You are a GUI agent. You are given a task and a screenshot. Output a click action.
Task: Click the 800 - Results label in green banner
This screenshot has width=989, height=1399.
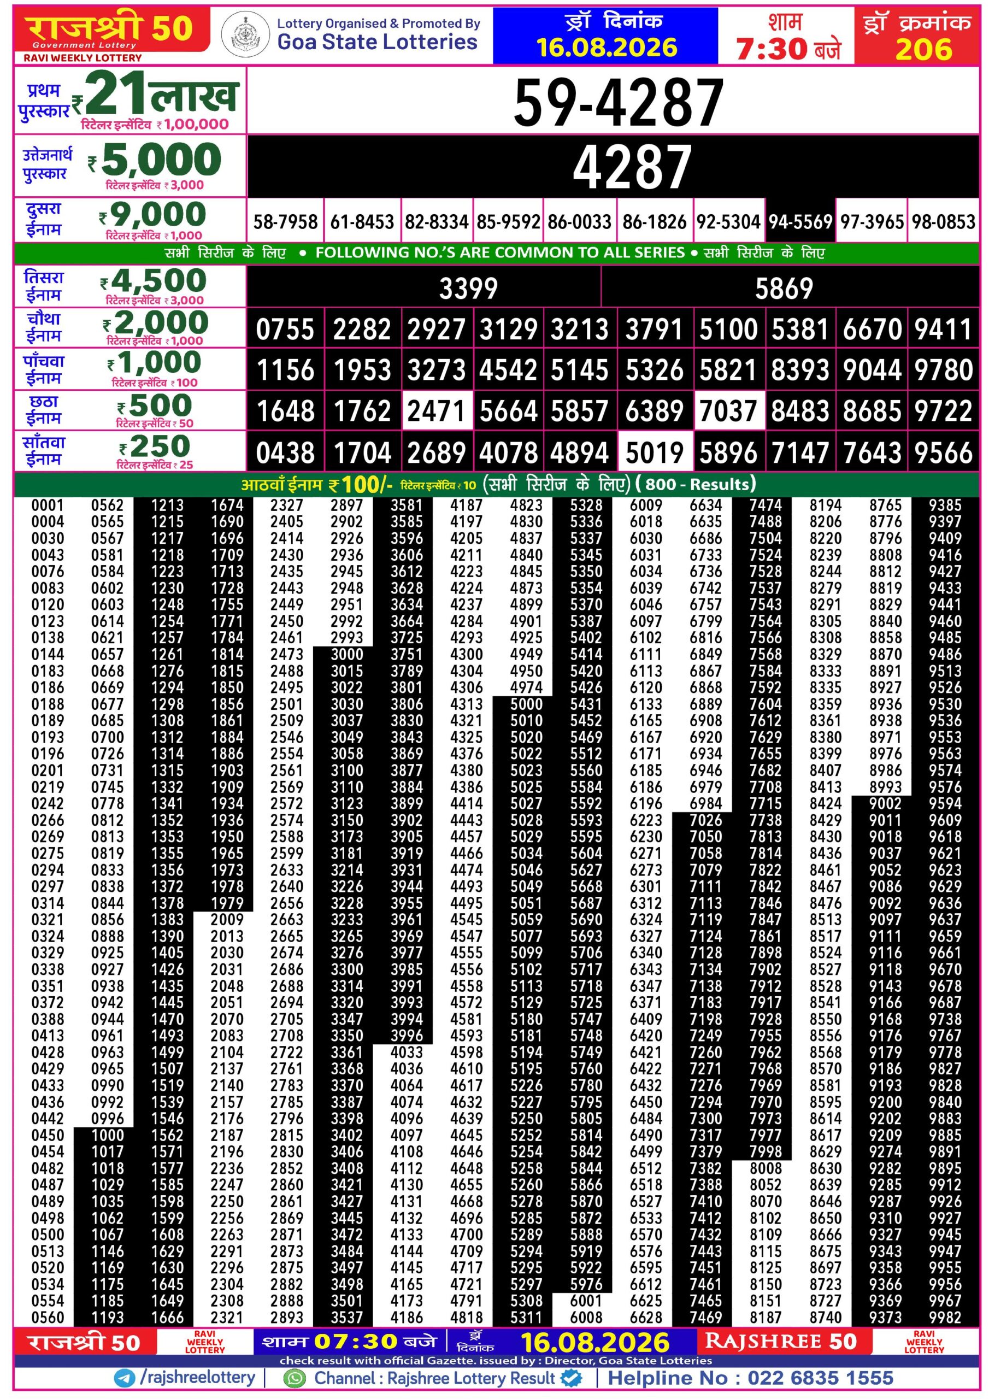coord(696,484)
